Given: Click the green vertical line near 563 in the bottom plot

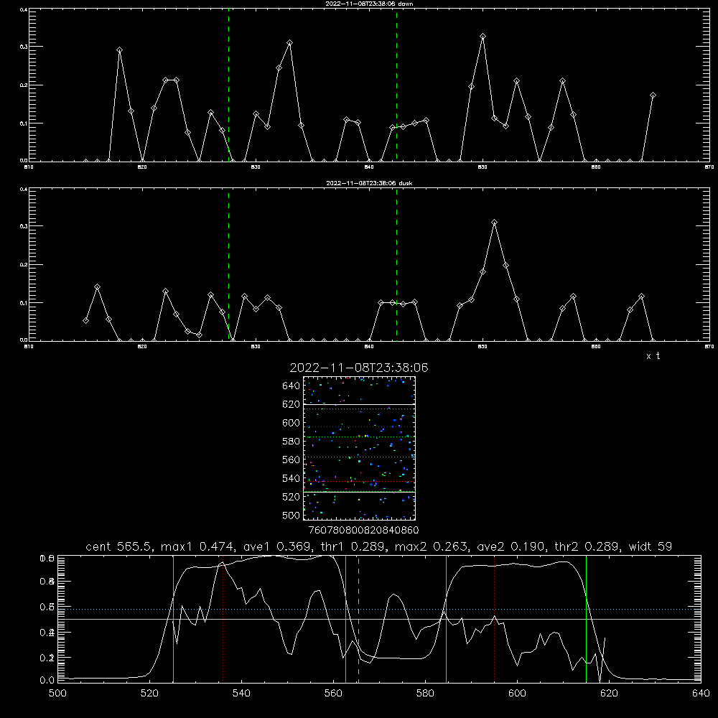Looking at the screenshot, I should (x=346, y=619).
